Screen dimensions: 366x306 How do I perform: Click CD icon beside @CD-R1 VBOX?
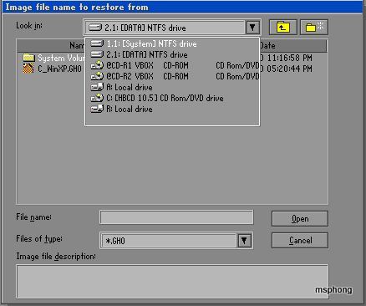[97, 65]
